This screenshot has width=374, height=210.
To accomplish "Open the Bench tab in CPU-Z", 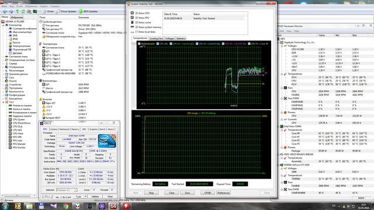I will (x=103, y=129).
